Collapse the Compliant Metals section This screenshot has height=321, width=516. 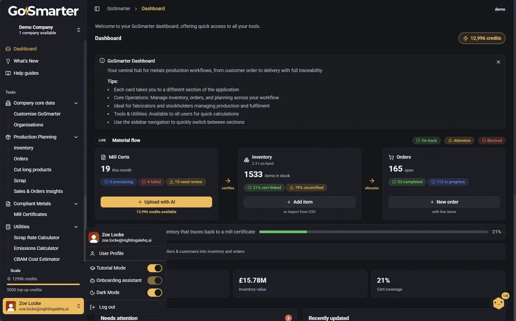(76, 204)
